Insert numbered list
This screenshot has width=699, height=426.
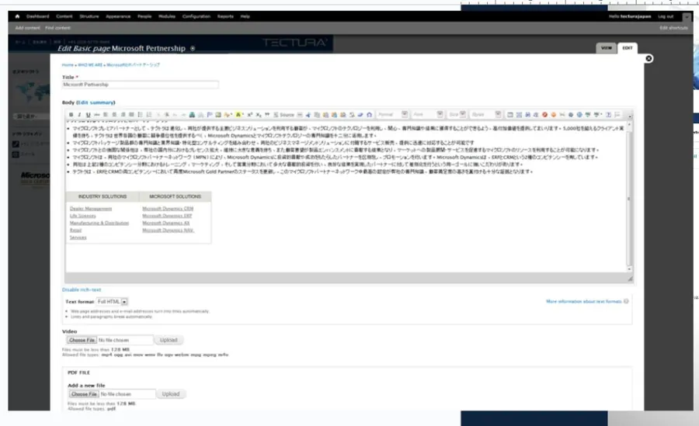pyautogui.click(x=149, y=115)
